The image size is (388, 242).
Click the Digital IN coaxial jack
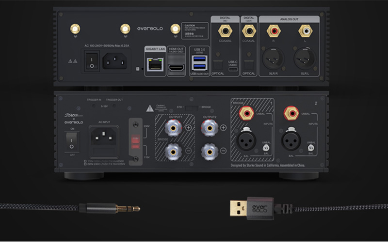[225, 31]
